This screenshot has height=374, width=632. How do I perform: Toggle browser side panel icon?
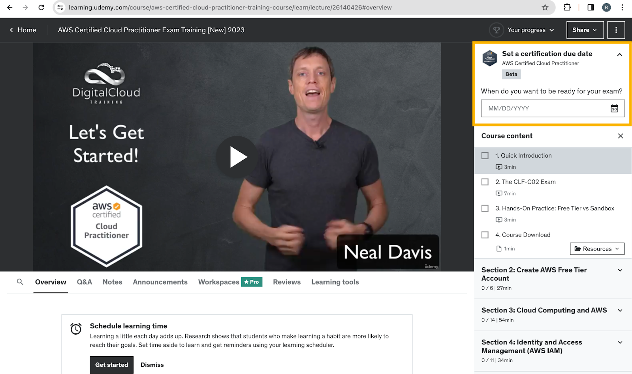(x=591, y=7)
